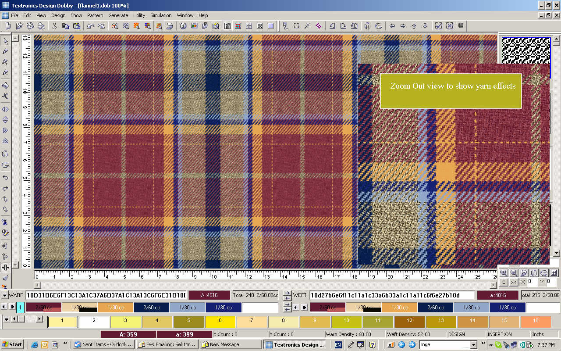Viewport: 561px width, 351px height.
Task: Open the Simulation menu
Action: point(161,15)
